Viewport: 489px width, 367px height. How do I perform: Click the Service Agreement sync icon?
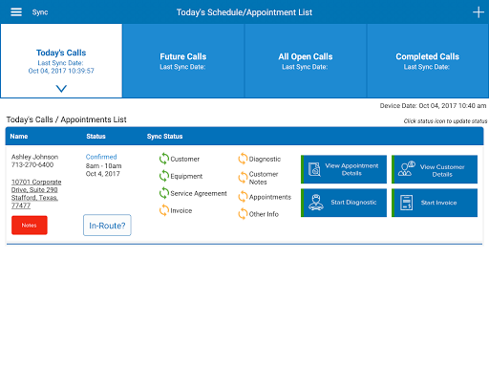(x=164, y=193)
